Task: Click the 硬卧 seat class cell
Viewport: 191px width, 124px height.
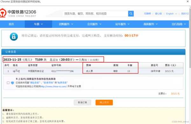Action: coord(116,71)
